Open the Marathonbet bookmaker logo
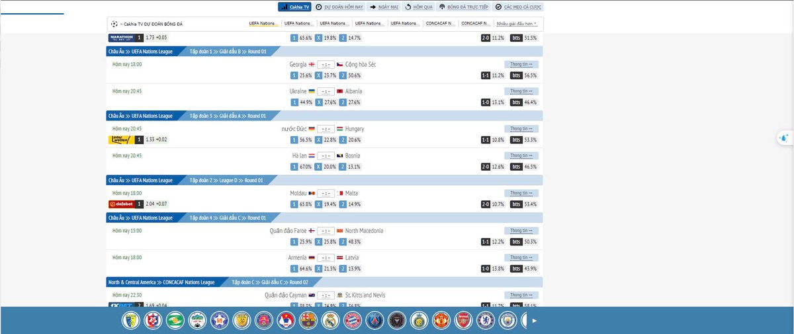This screenshot has height=334, width=794. pos(122,38)
